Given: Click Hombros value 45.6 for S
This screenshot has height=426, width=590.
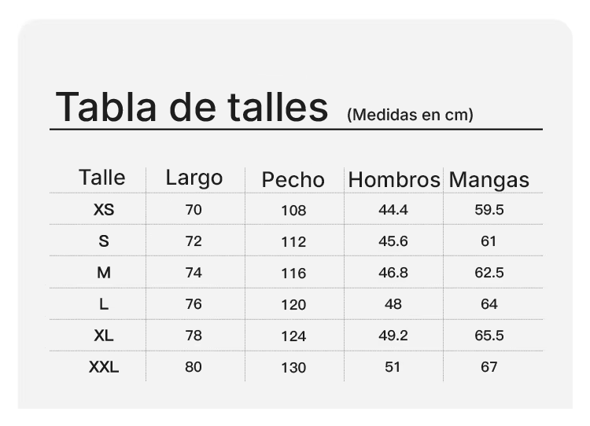Looking at the screenshot, I should pyautogui.click(x=393, y=241).
